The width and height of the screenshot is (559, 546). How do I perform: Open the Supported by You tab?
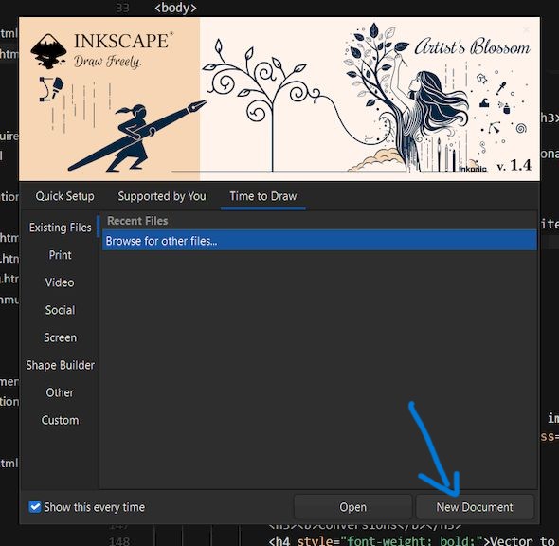(162, 196)
